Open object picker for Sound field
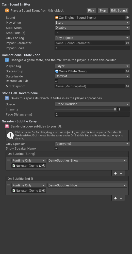This screenshot has height=254, width=132. [x=127, y=18]
